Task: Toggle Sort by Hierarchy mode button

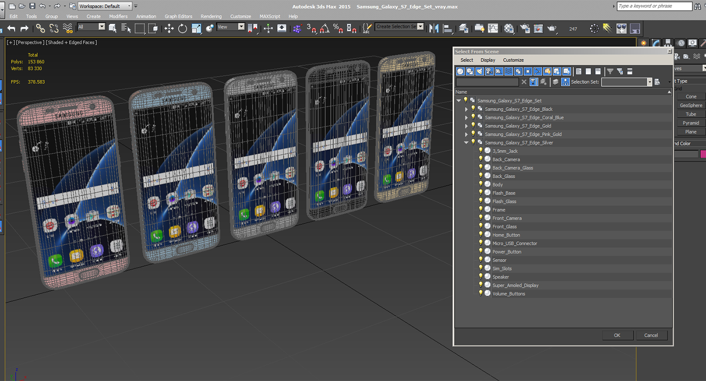Action: [x=565, y=82]
